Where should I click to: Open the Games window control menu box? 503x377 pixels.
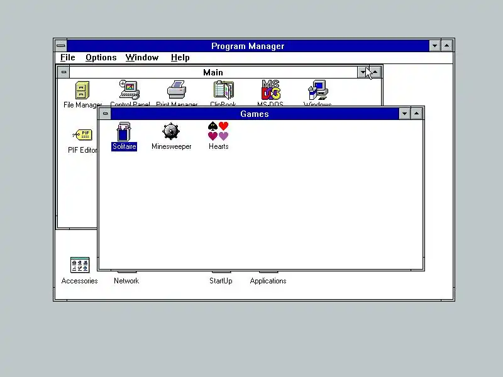105,114
